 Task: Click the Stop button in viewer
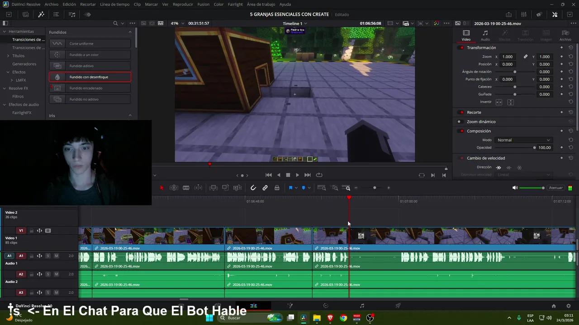(288, 175)
